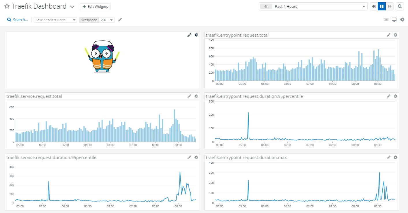Image resolution: width=408 pixels, height=213 pixels.
Task: Open the entrypoint.request.duration.max widget gear menu
Action: coord(396,157)
